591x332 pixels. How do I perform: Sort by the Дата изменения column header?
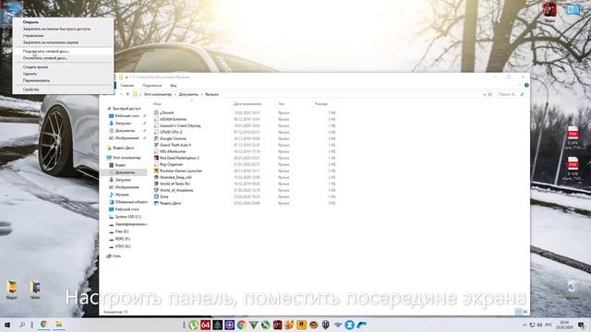pos(247,104)
